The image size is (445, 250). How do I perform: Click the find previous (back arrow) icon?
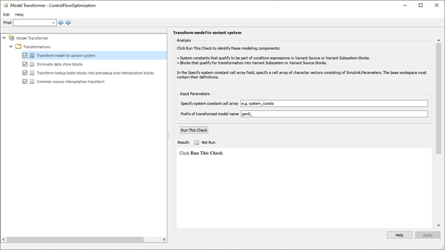tap(61, 23)
